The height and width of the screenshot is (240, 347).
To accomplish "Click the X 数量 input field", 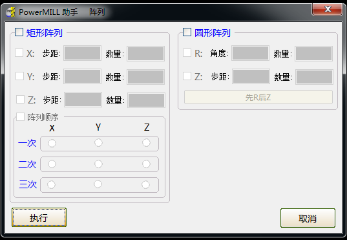I will click(x=145, y=54).
